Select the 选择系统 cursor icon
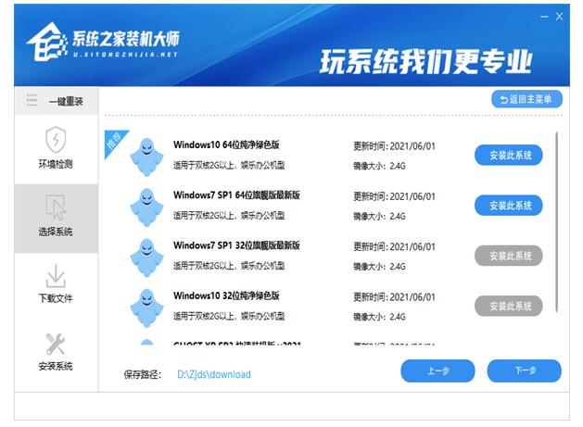 click(56, 207)
